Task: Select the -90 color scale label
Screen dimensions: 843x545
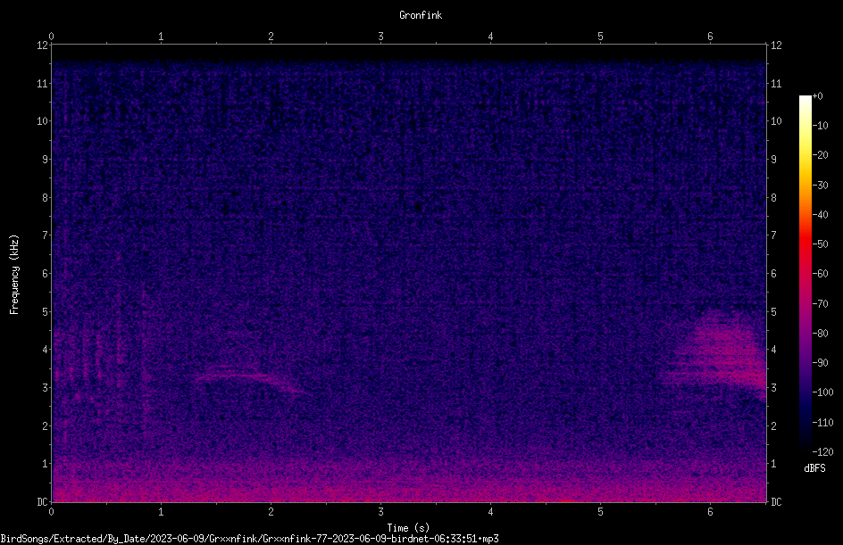Action: click(820, 363)
